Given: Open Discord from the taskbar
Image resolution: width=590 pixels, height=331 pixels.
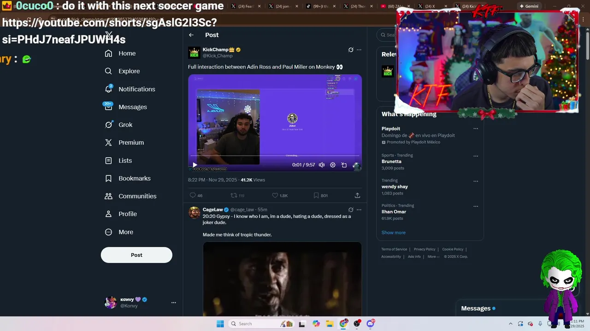Looking at the screenshot, I should coord(370,324).
